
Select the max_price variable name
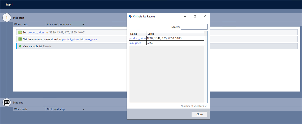click(x=135, y=43)
